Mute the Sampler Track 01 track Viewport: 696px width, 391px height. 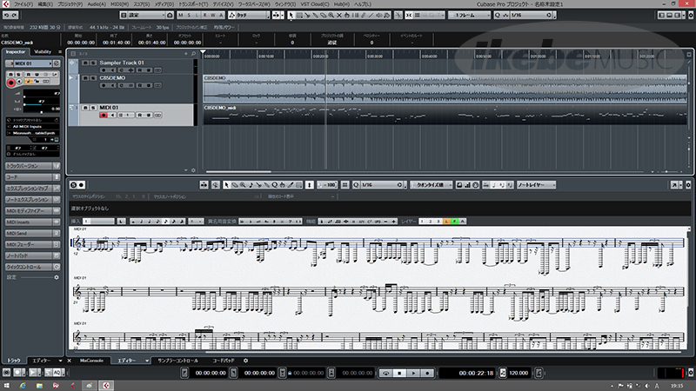click(84, 63)
